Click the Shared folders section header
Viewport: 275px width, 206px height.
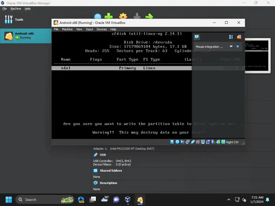point(111,171)
